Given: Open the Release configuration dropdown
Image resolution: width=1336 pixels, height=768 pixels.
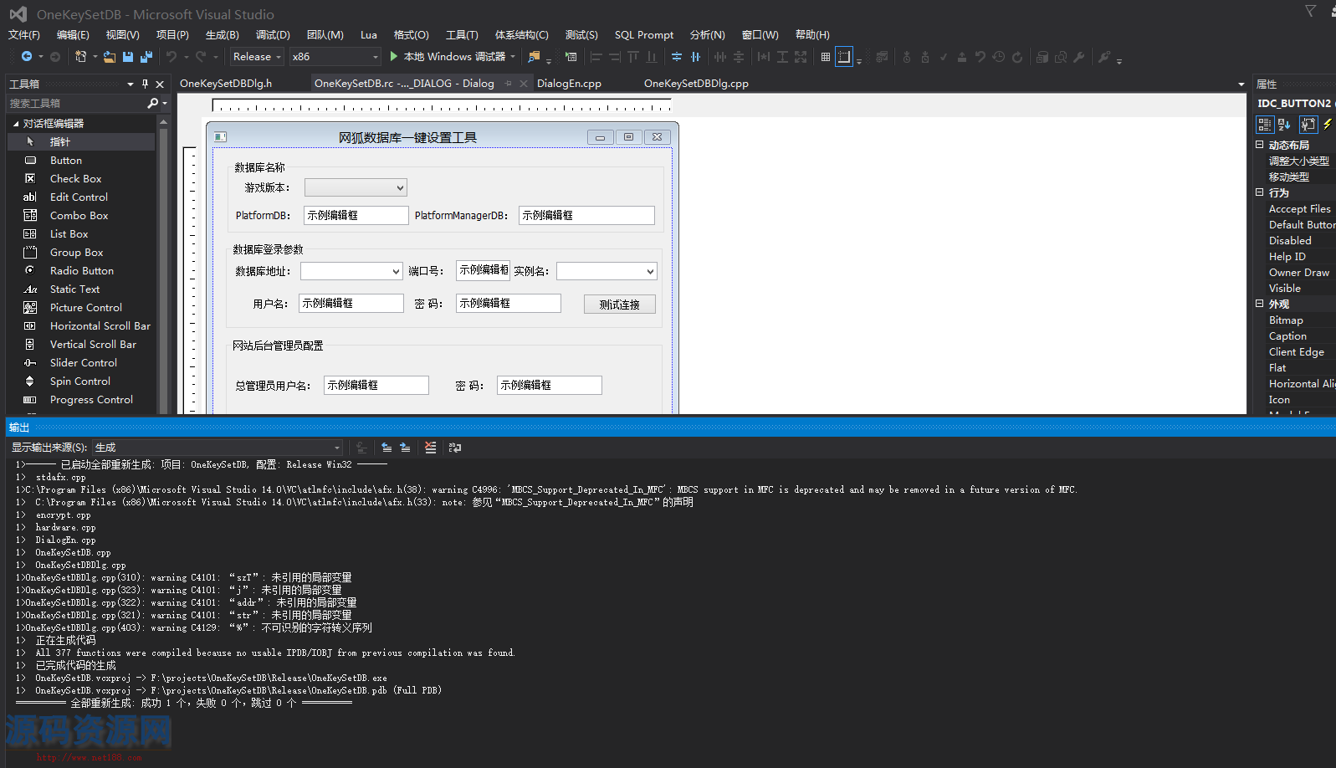Looking at the screenshot, I should [x=257, y=57].
